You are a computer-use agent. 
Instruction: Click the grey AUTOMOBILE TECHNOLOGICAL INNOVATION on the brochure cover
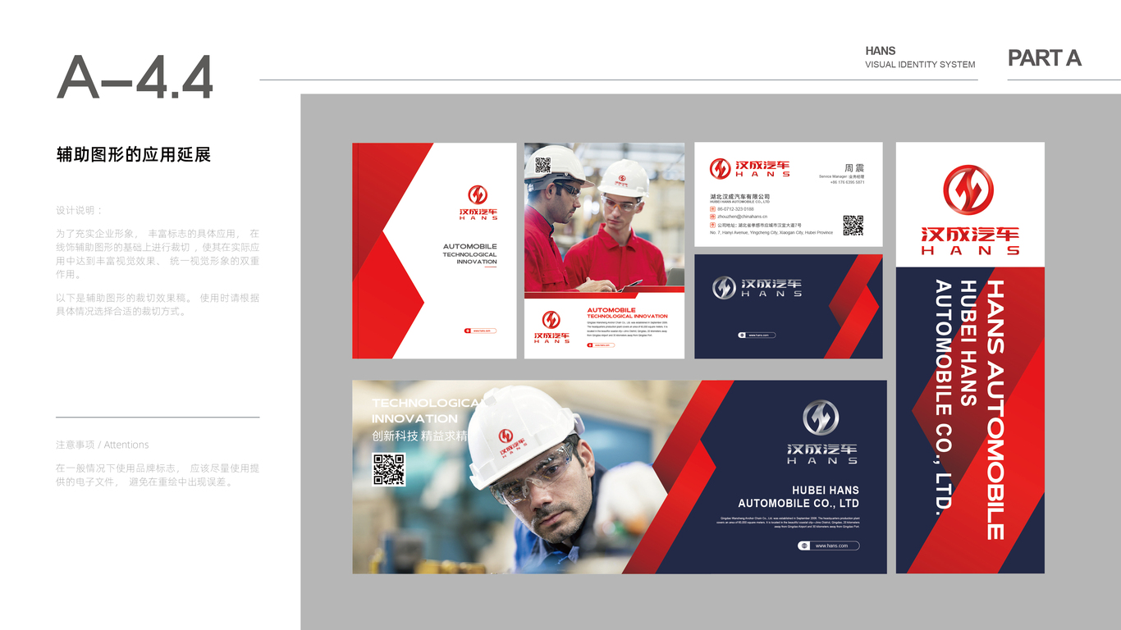click(x=470, y=253)
